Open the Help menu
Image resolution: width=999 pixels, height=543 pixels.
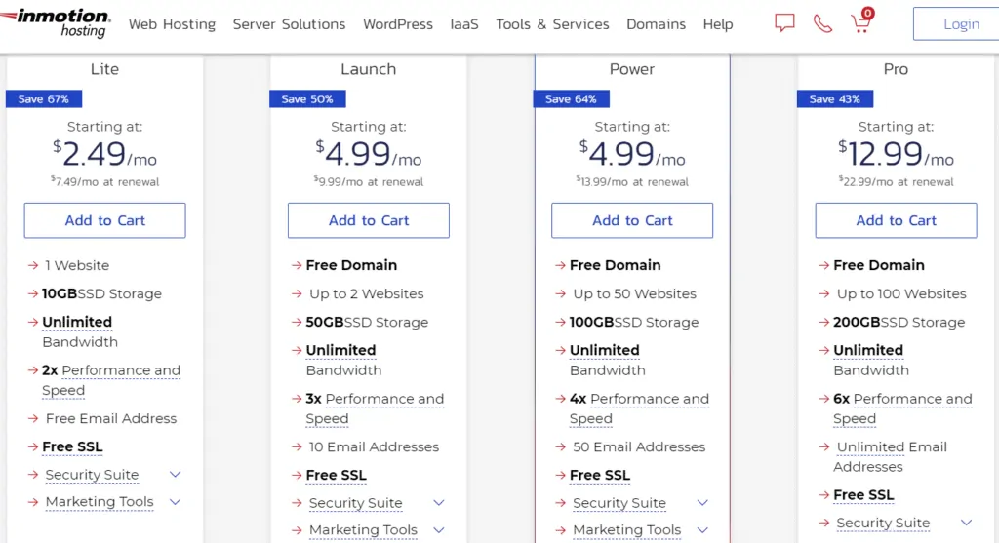click(x=717, y=24)
